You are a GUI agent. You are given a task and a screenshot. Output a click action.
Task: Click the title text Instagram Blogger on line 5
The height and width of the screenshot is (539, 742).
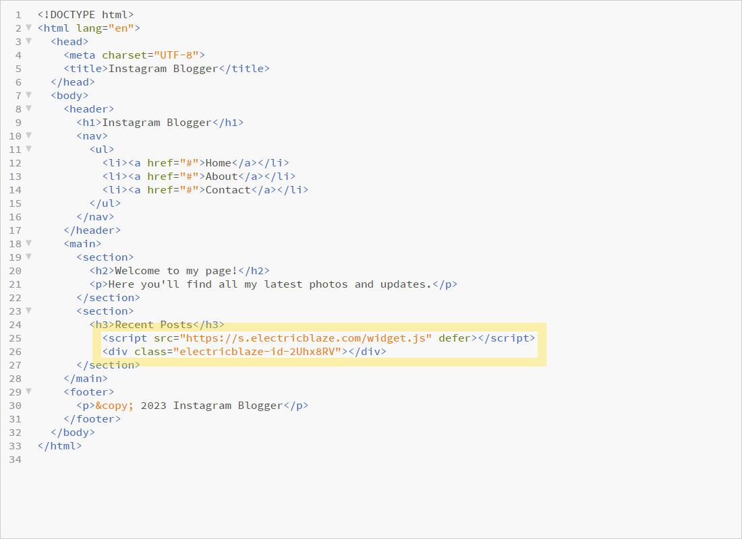[163, 69]
